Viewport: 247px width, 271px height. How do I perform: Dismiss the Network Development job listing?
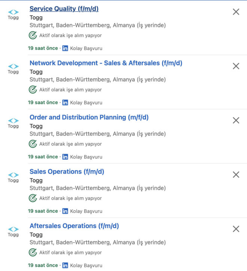tap(236, 66)
